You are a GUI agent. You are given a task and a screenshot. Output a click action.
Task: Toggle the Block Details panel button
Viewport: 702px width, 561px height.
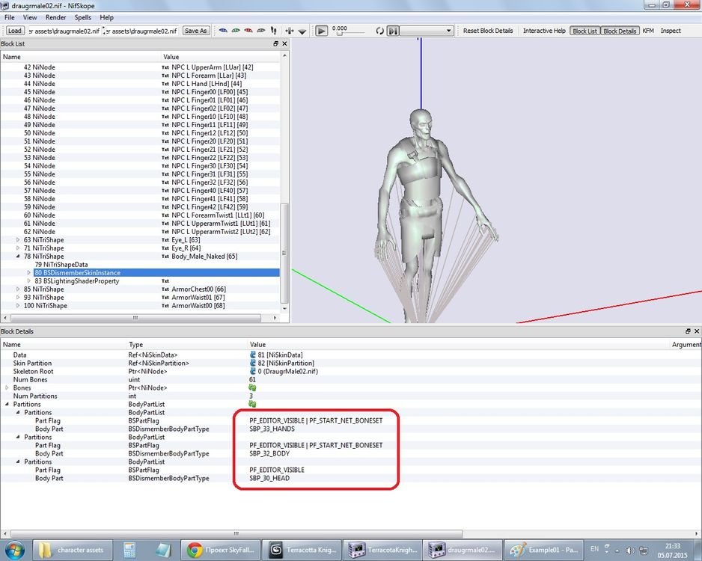tap(620, 31)
